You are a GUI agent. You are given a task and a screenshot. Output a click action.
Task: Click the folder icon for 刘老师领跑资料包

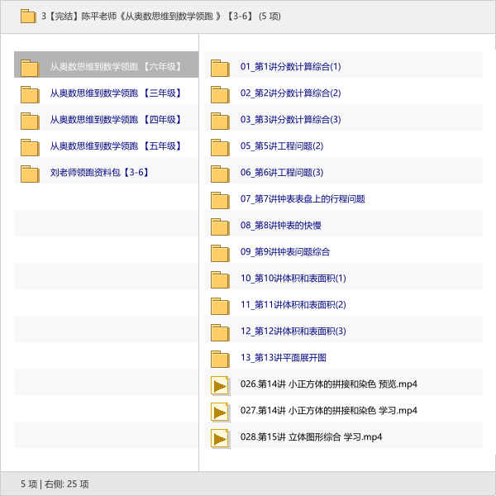click(x=30, y=173)
